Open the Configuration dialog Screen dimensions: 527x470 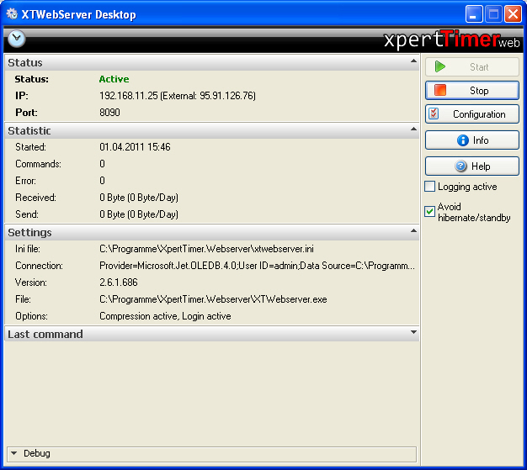point(472,114)
